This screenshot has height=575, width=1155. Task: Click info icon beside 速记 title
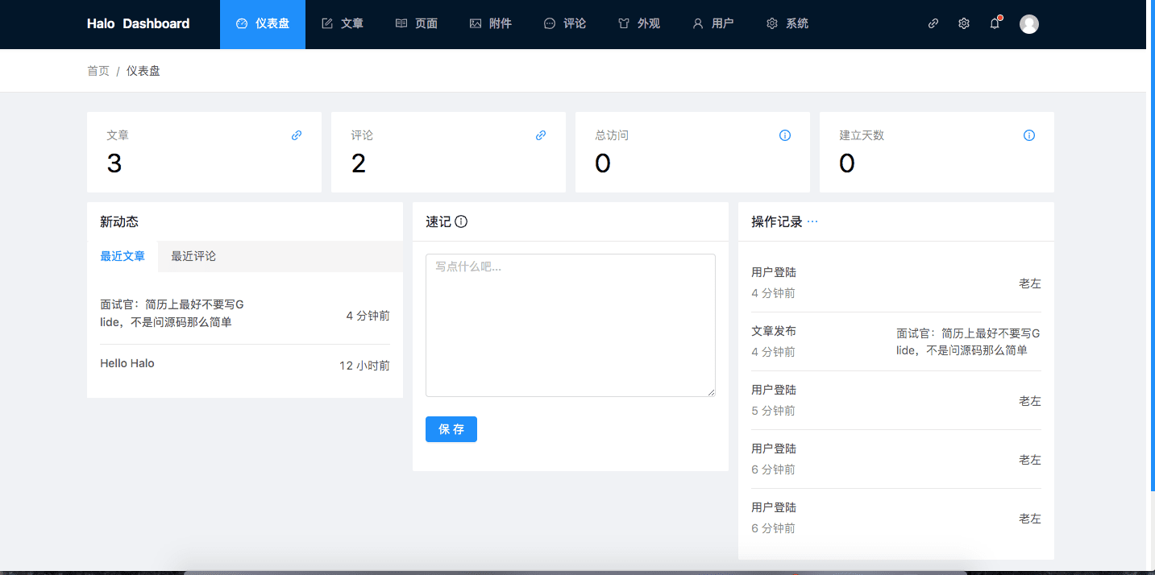[x=461, y=221]
